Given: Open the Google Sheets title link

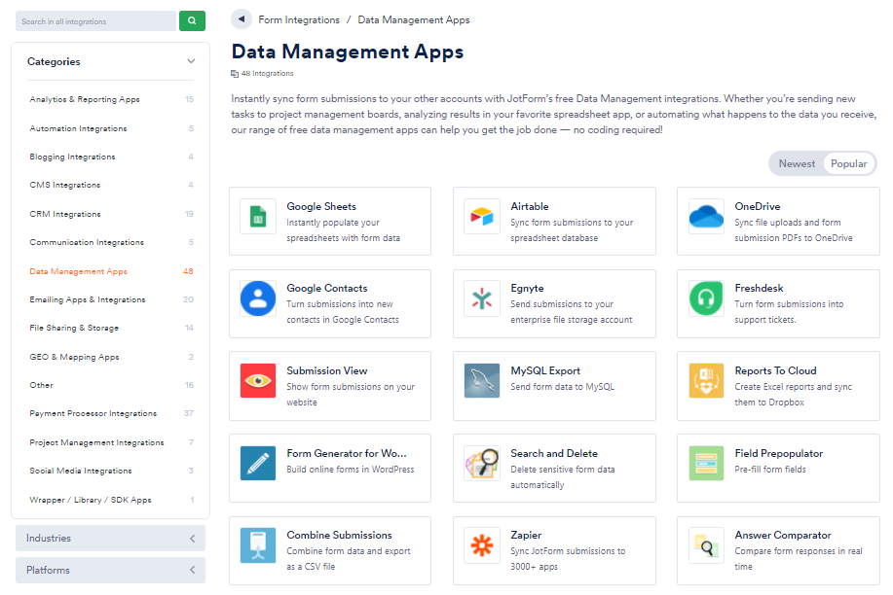Looking at the screenshot, I should (321, 206).
